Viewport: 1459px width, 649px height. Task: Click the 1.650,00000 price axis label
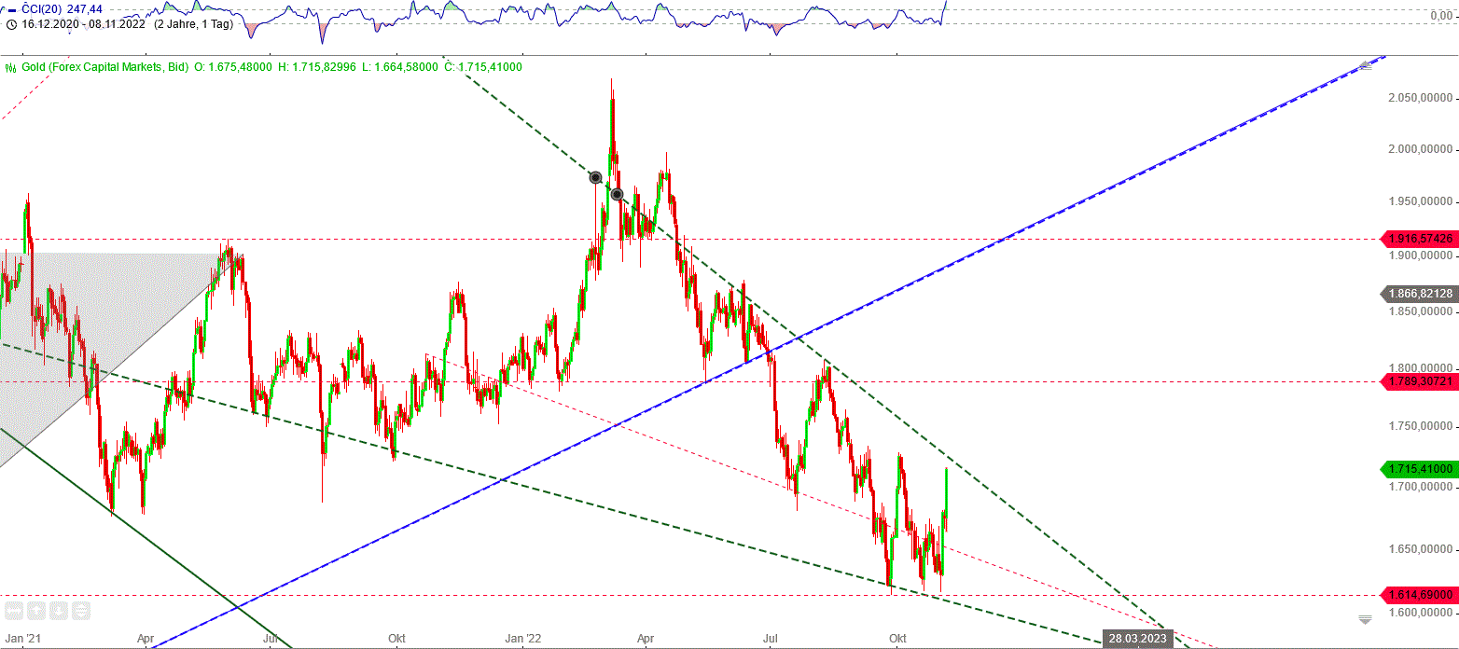click(1420, 550)
